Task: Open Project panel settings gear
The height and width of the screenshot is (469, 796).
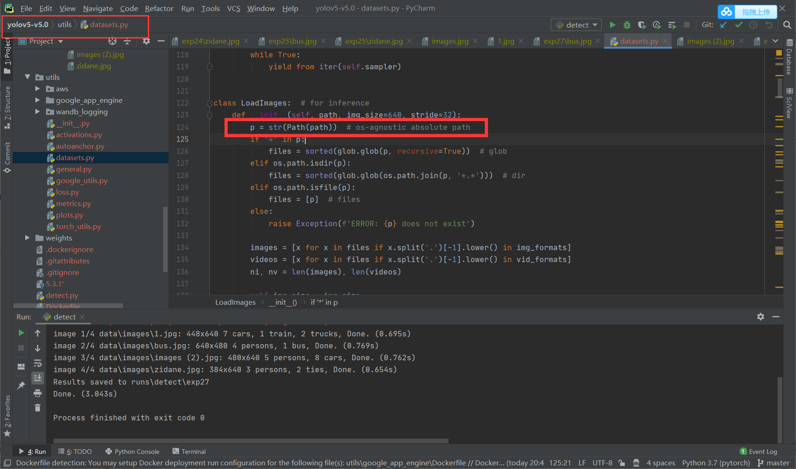Action: (x=146, y=41)
